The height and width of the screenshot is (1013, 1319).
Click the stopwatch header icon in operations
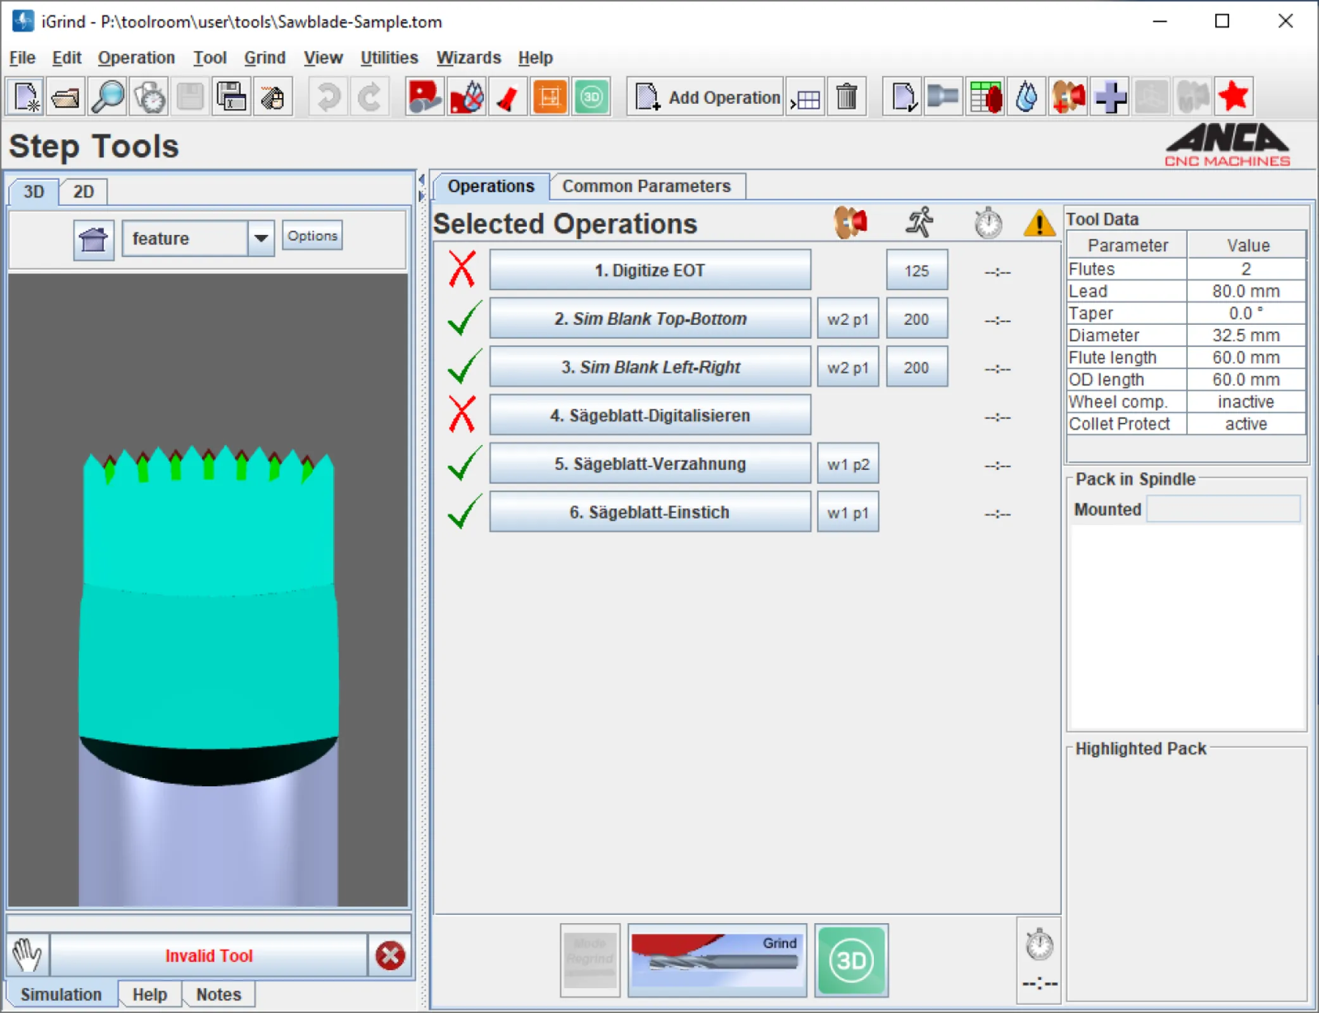(988, 223)
